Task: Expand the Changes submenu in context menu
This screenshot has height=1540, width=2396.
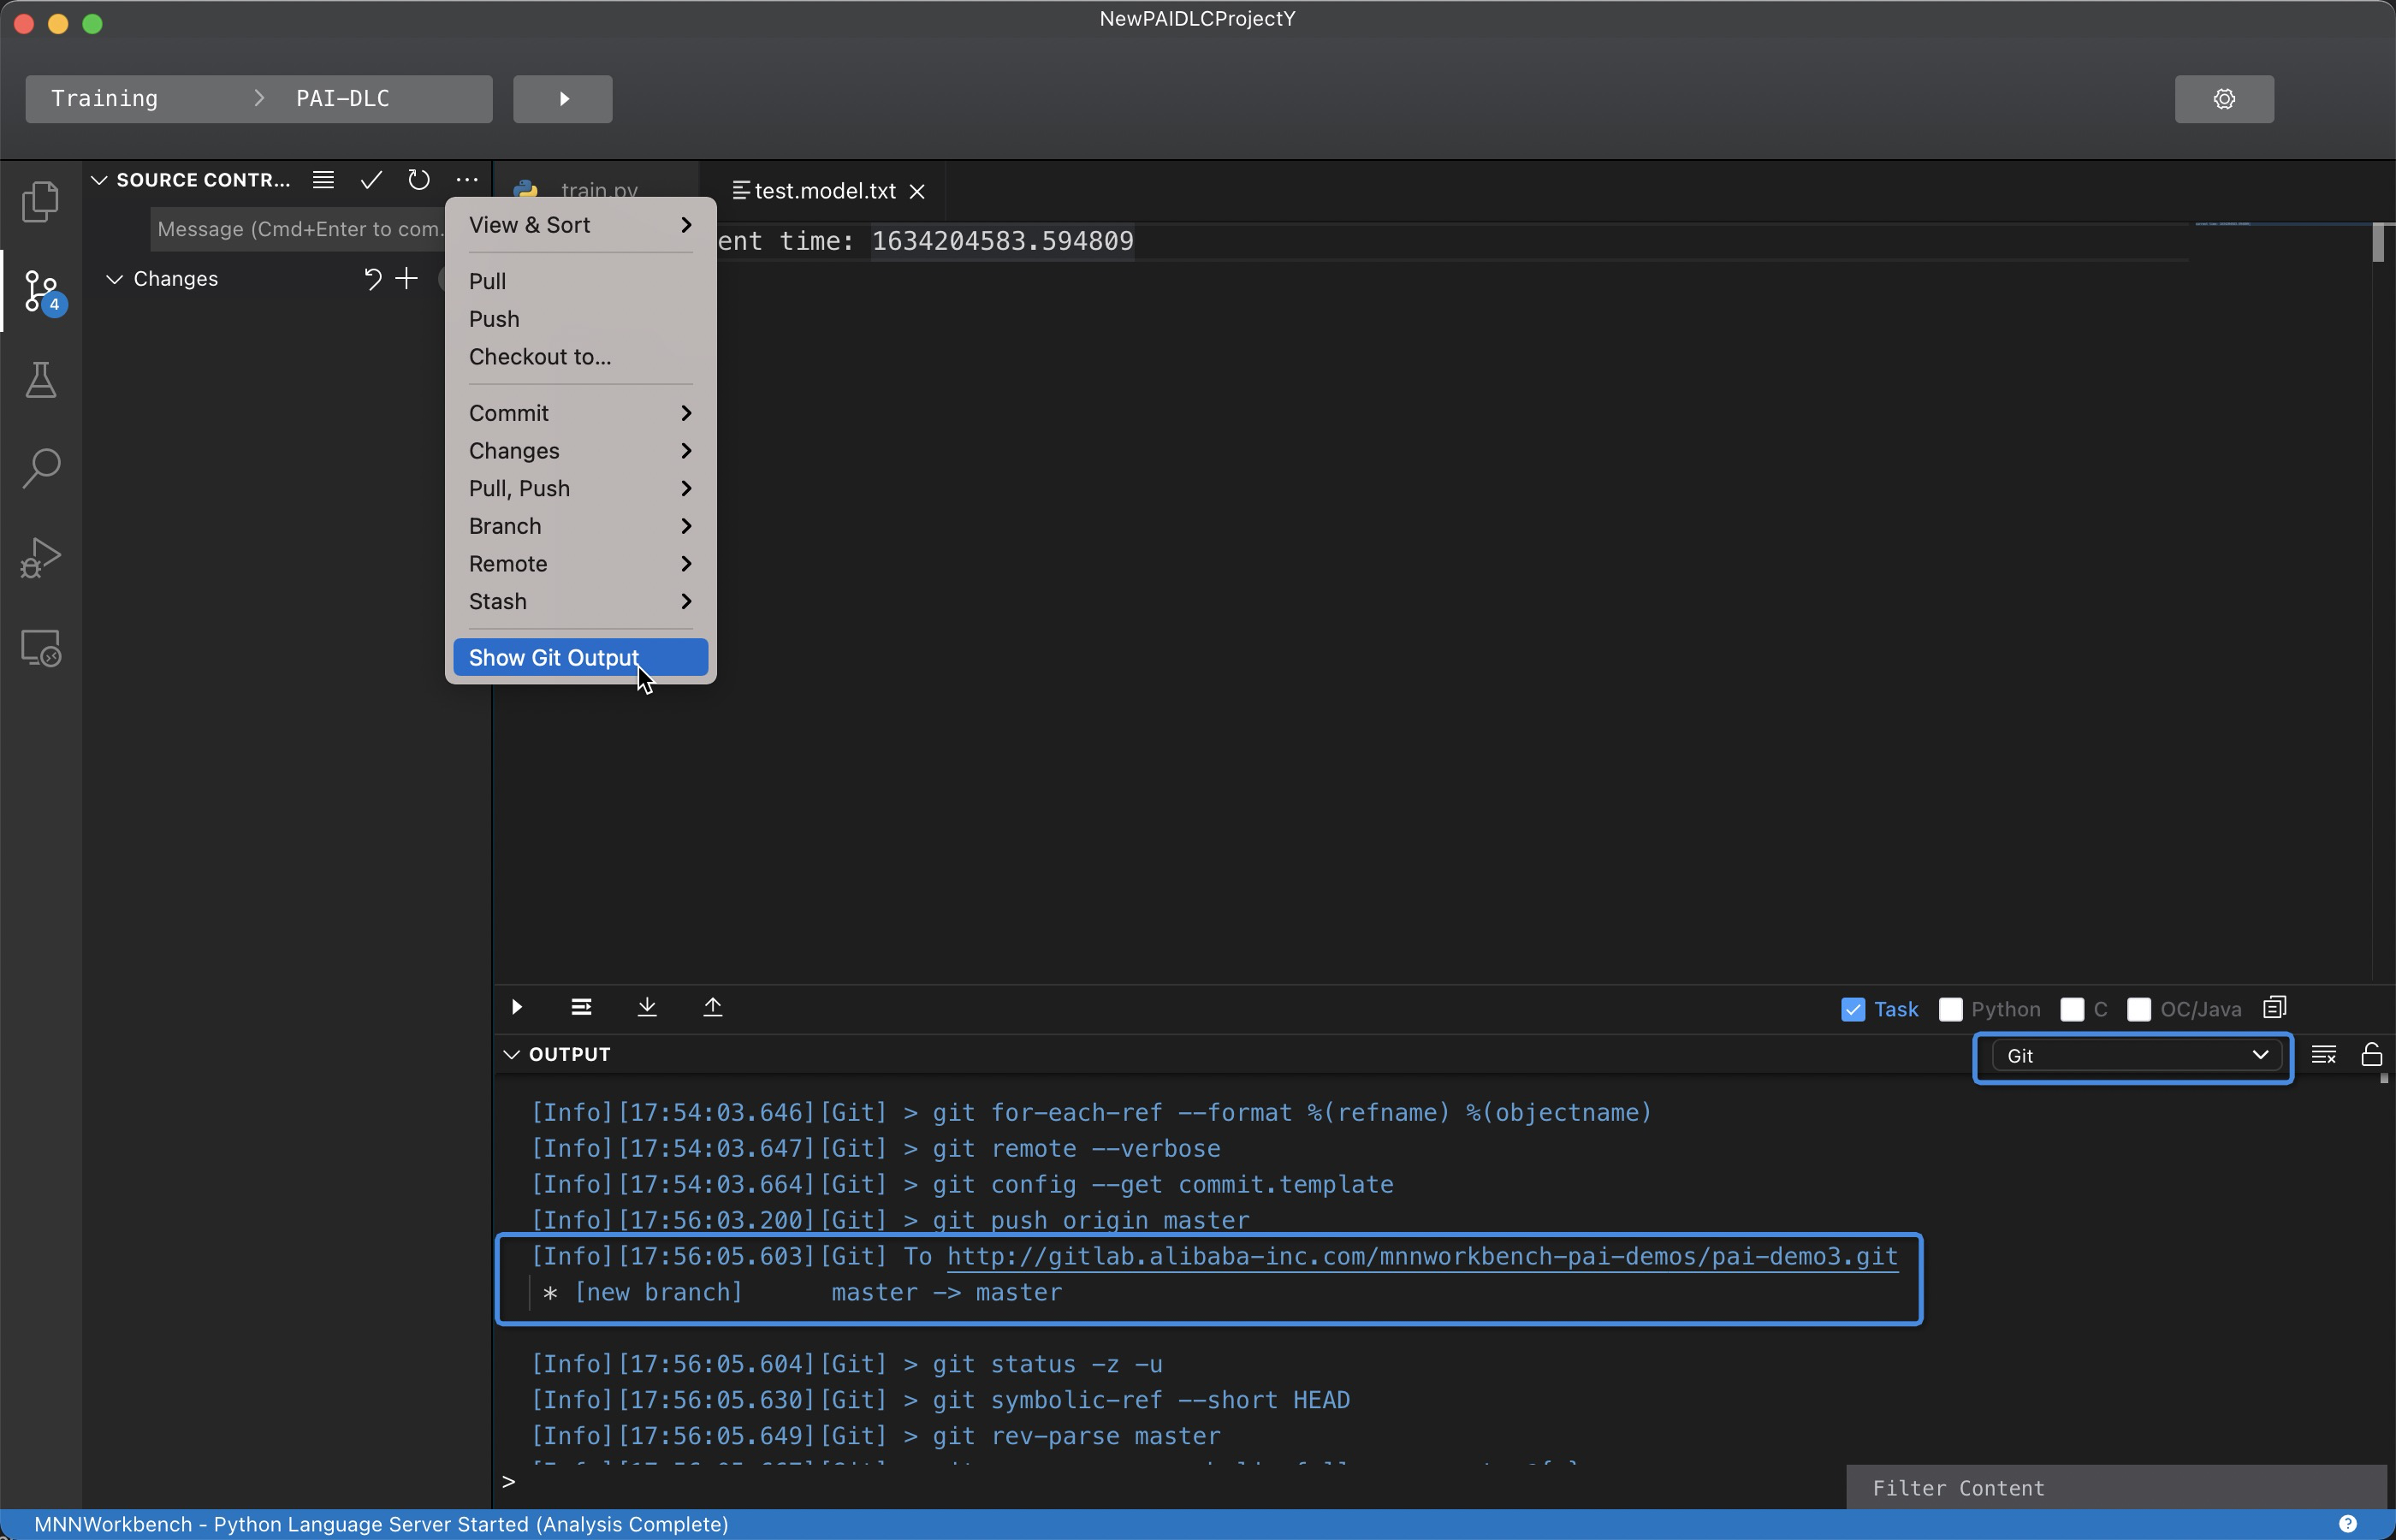Action: pyautogui.click(x=580, y=451)
